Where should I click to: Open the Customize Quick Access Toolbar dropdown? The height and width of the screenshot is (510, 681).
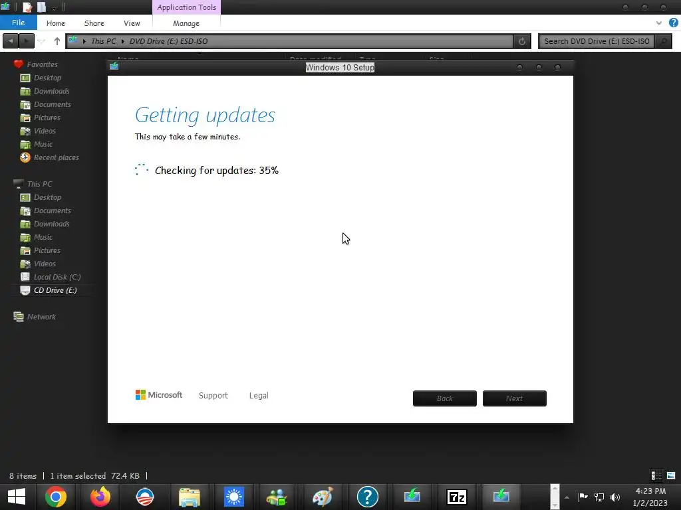55,8
